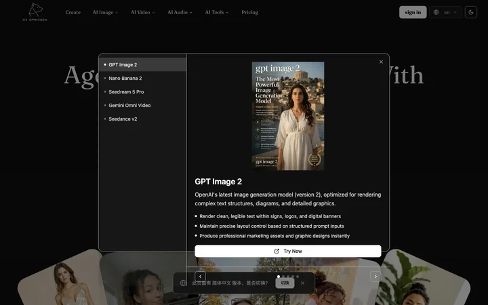Dismiss the Chinese language prompt banner
This screenshot has width=488, height=305.
302,283
